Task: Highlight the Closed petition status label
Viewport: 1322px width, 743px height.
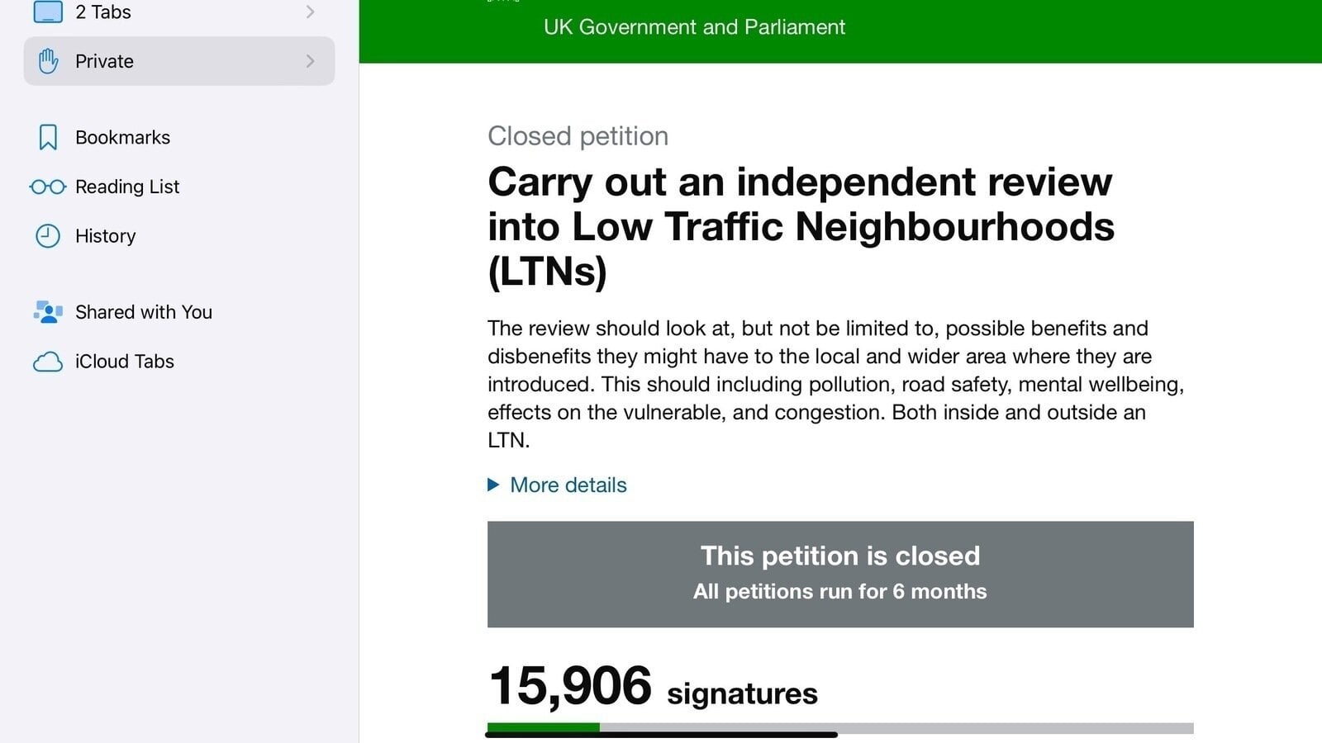Action: (578, 135)
